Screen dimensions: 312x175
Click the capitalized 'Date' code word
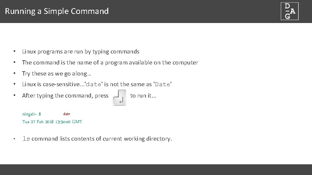(x=162, y=85)
